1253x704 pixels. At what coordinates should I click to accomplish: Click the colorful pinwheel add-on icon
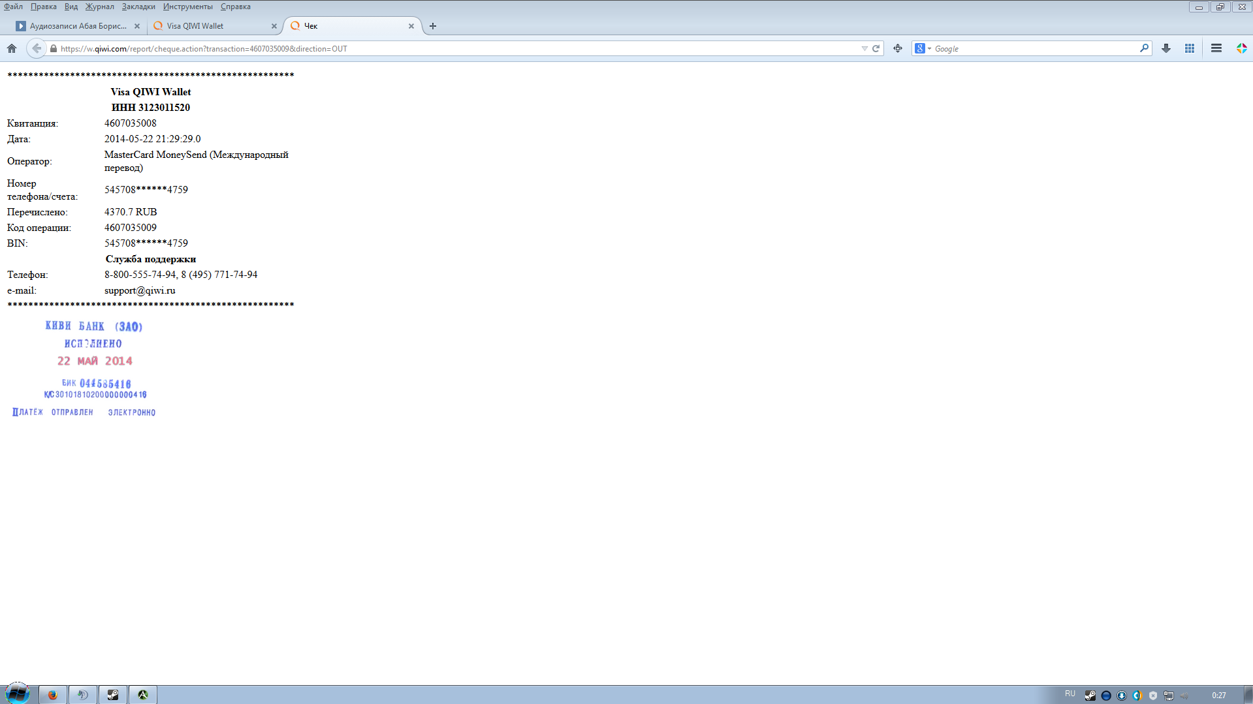click(x=1241, y=48)
